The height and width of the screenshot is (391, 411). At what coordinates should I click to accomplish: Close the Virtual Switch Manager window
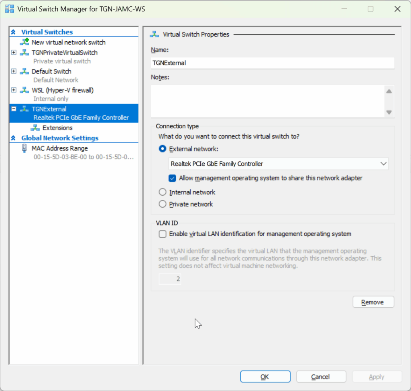[397, 9]
